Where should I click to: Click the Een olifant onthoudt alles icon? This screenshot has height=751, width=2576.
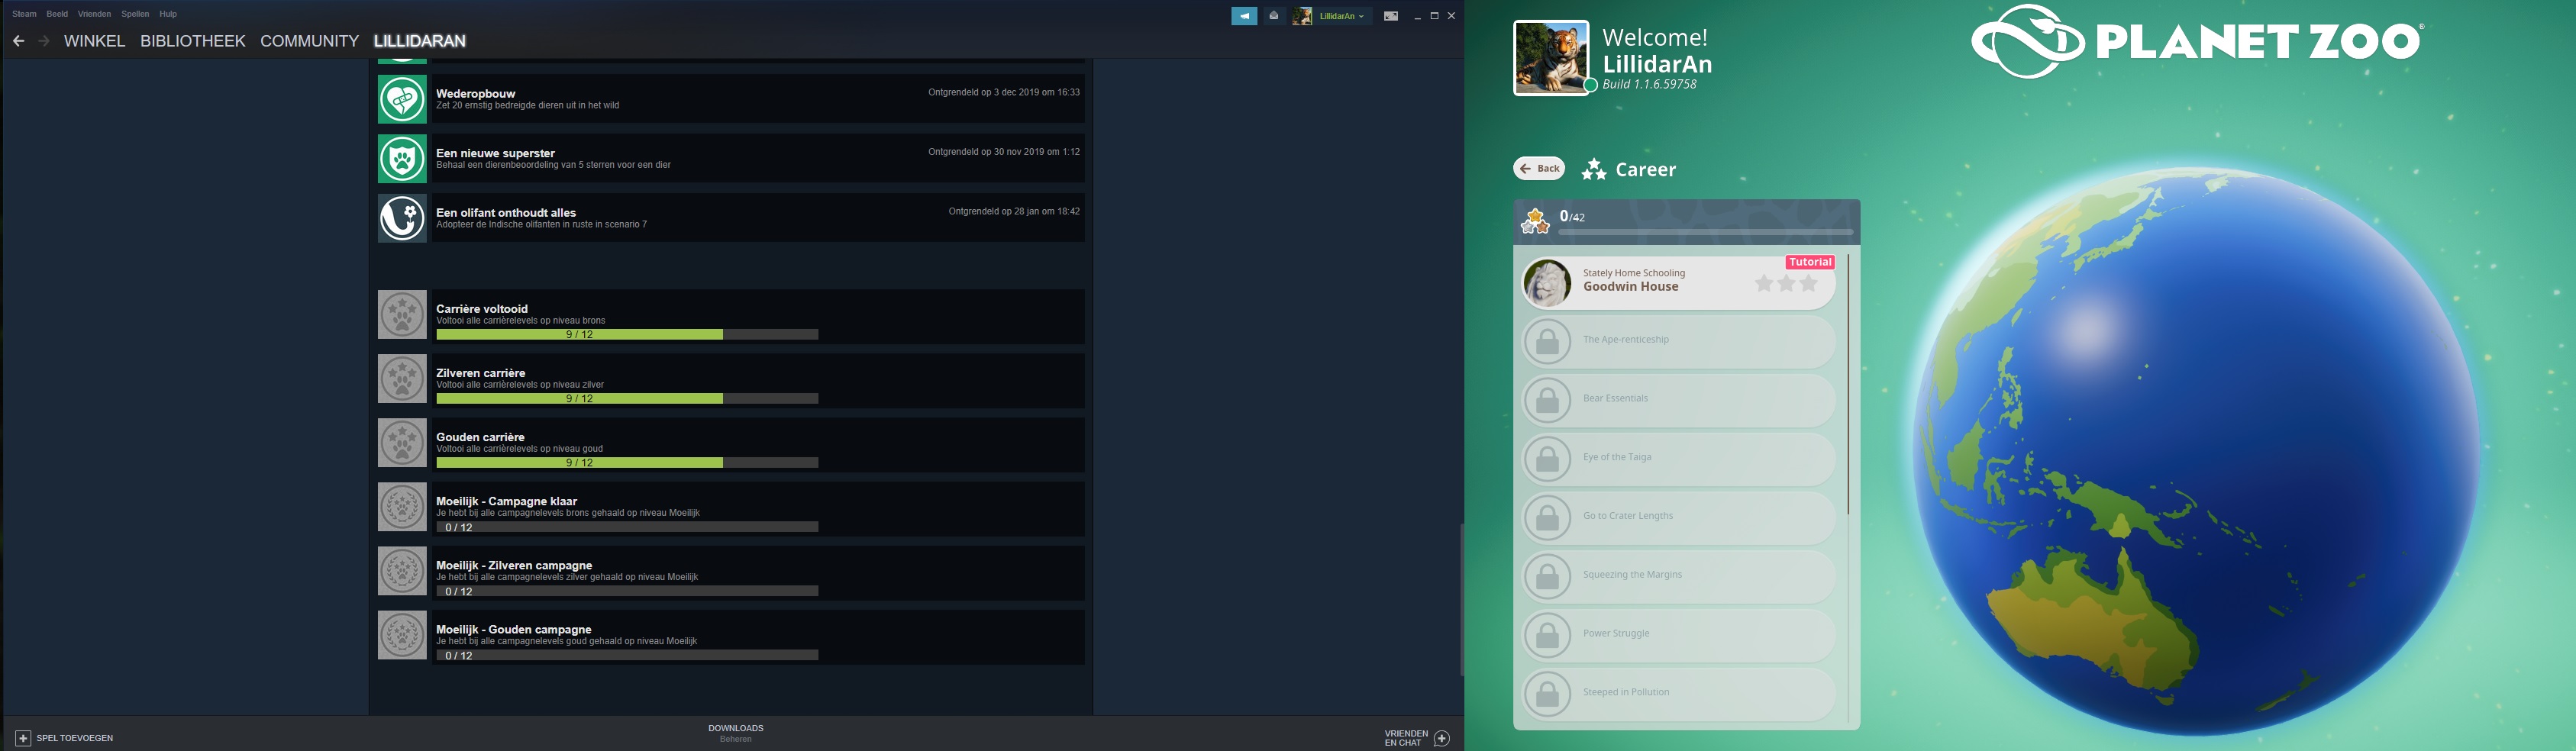[402, 218]
